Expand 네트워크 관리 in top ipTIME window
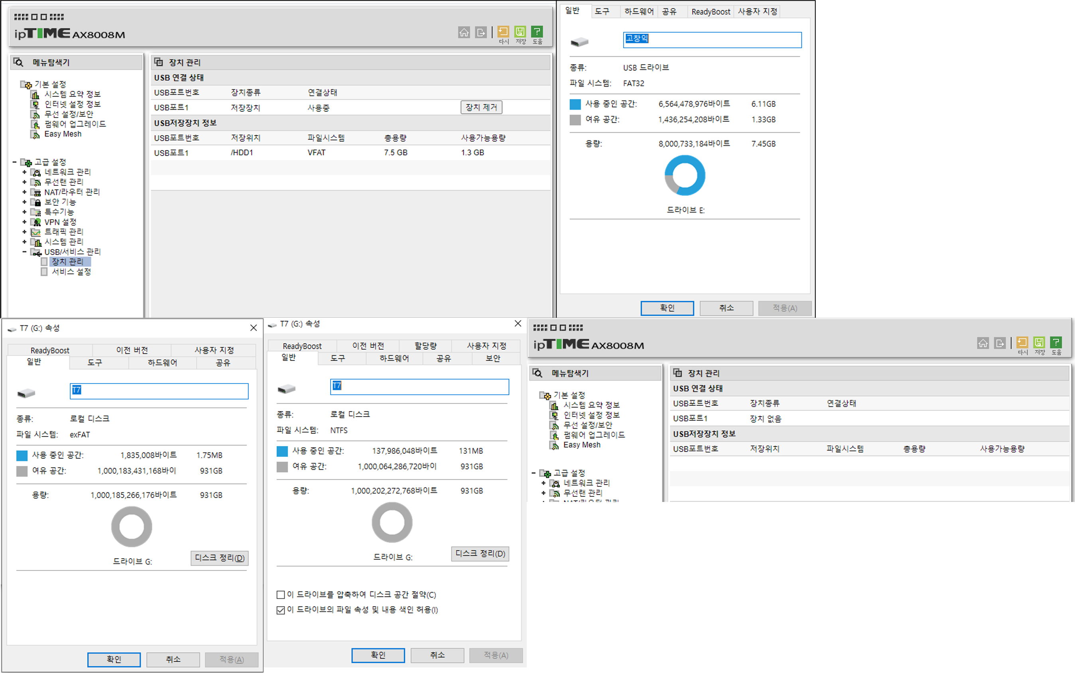The image size is (1075, 673). point(24,172)
